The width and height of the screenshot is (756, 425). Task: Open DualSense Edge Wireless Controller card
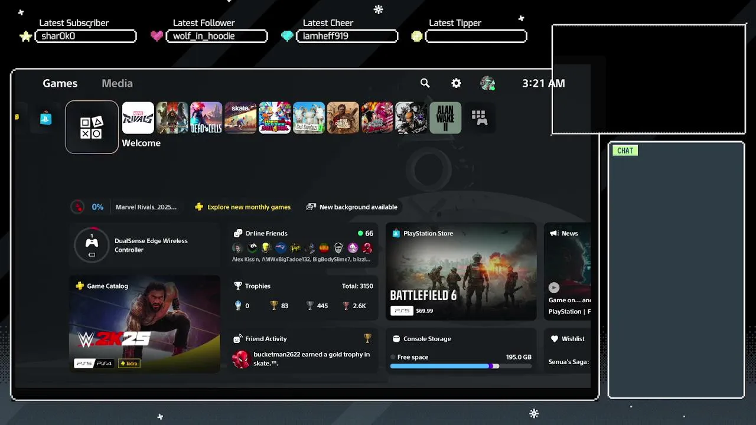pyautogui.click(x=144, y=245)
